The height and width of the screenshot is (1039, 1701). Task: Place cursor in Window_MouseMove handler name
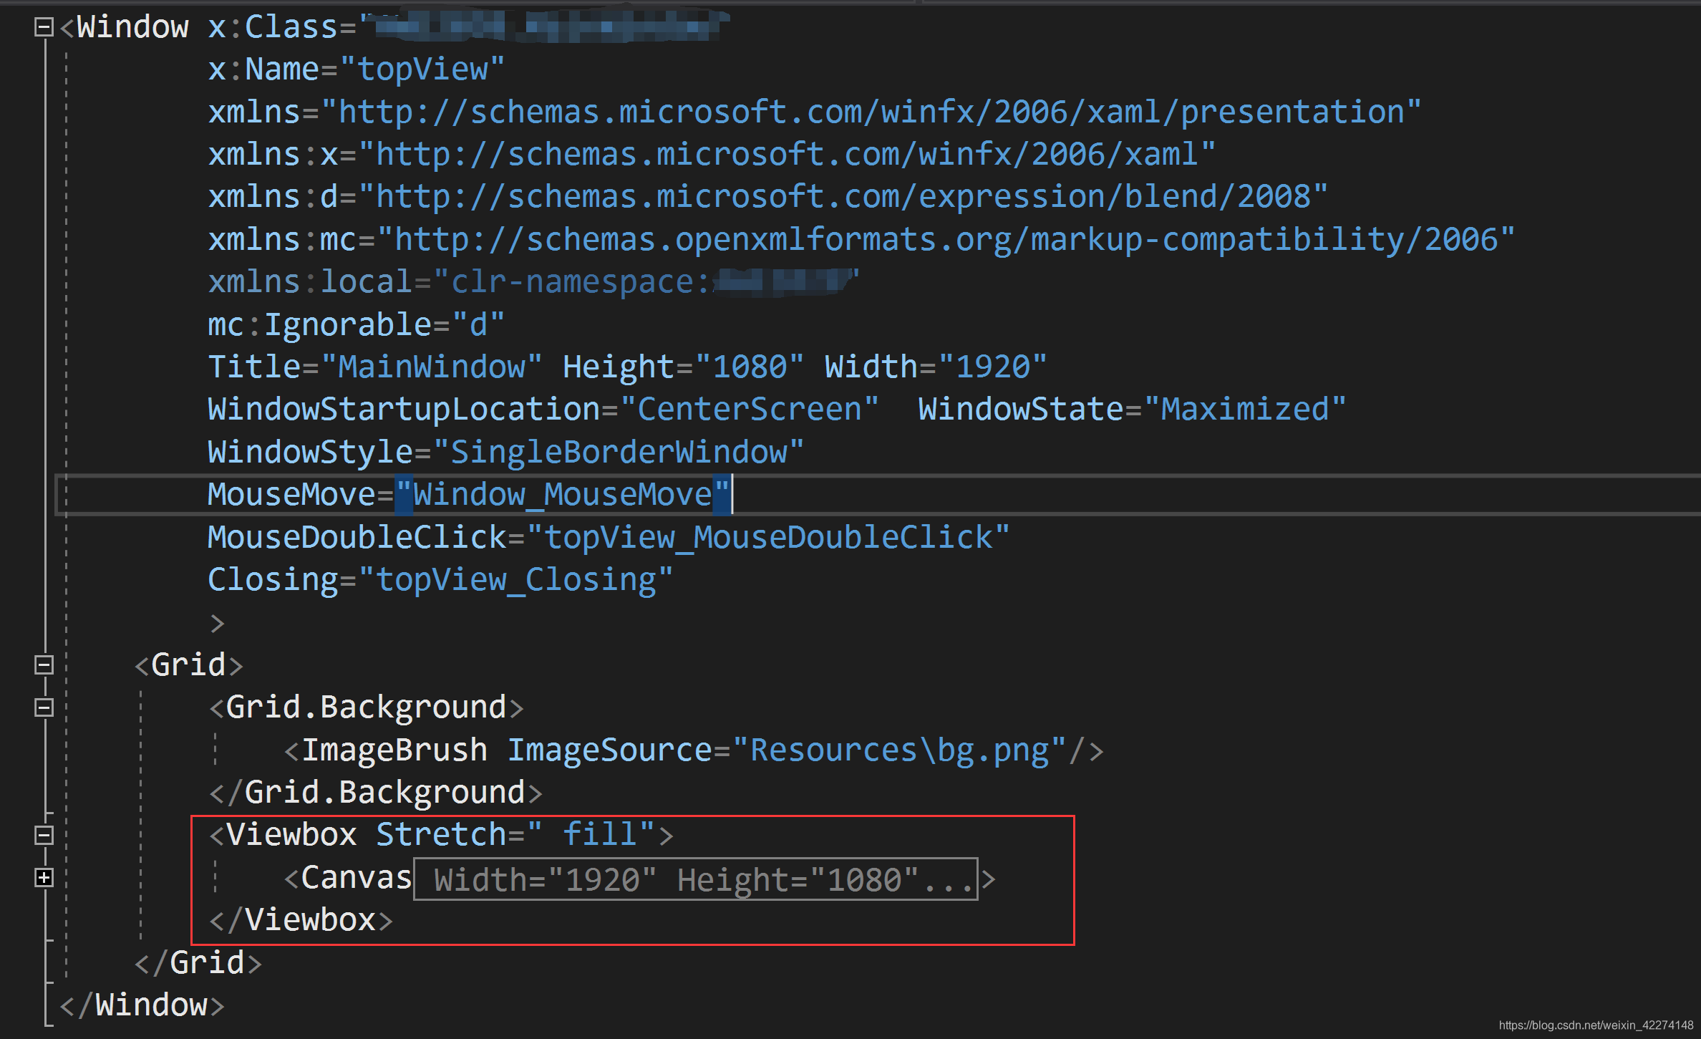pos(562,495)
